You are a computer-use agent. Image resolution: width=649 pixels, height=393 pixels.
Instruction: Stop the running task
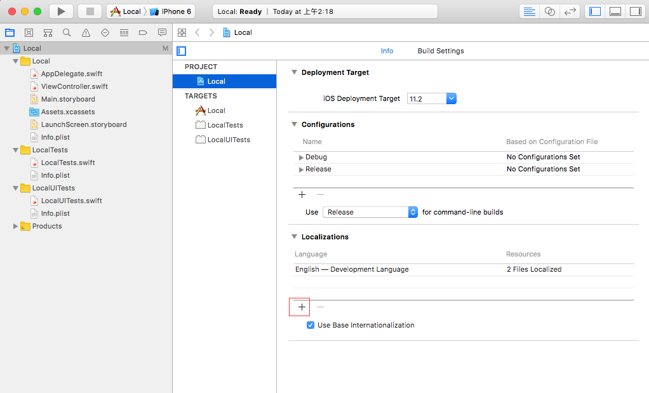(90, 11)
